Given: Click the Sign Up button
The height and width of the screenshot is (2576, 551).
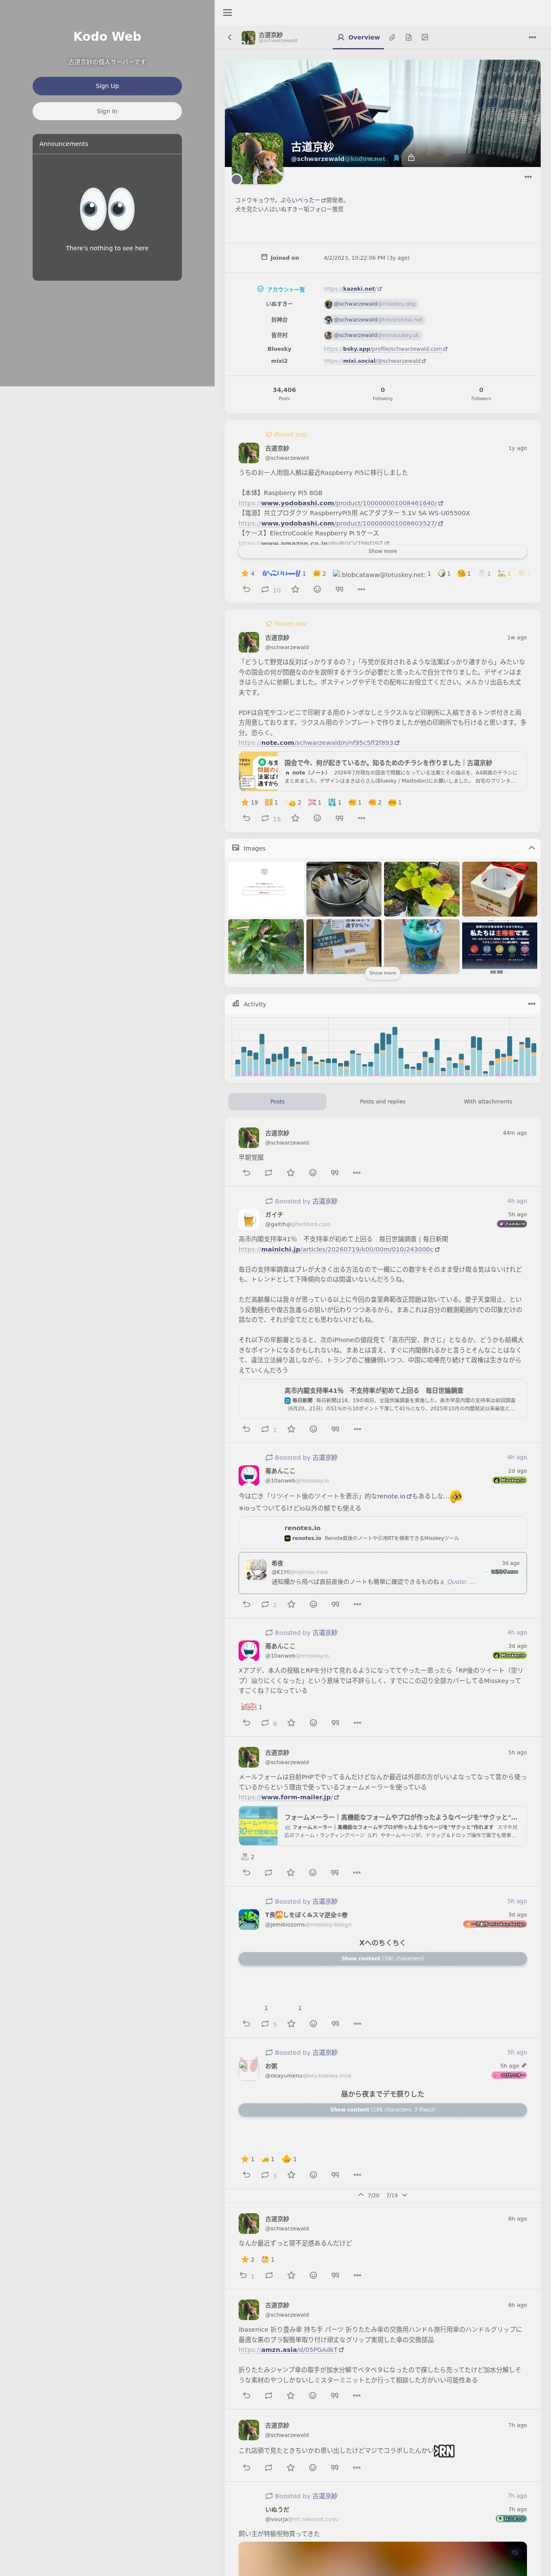Looking at the screenshot, I should 107,86.
